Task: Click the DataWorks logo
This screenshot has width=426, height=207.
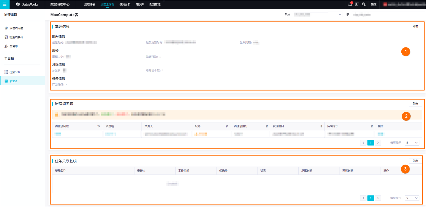Action: pos(27,4)
